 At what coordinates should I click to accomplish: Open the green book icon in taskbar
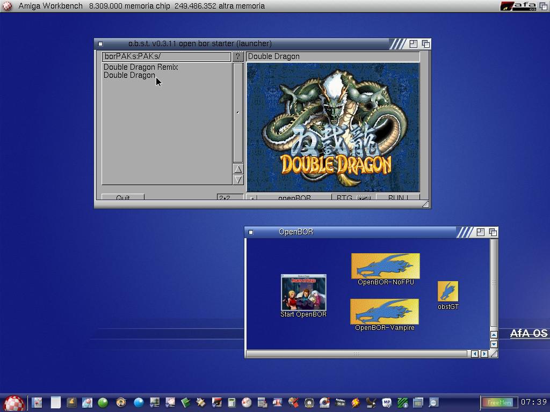tap(185, 402)
